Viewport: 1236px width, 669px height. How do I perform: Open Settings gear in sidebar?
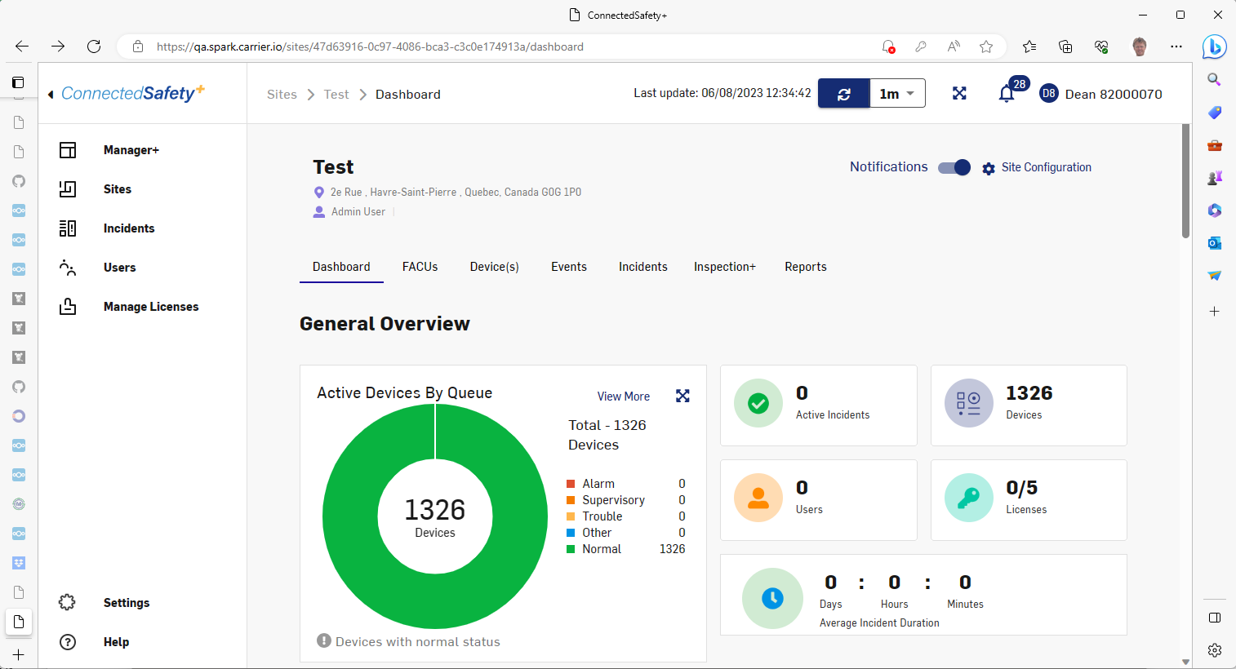(x=67, y=603)
